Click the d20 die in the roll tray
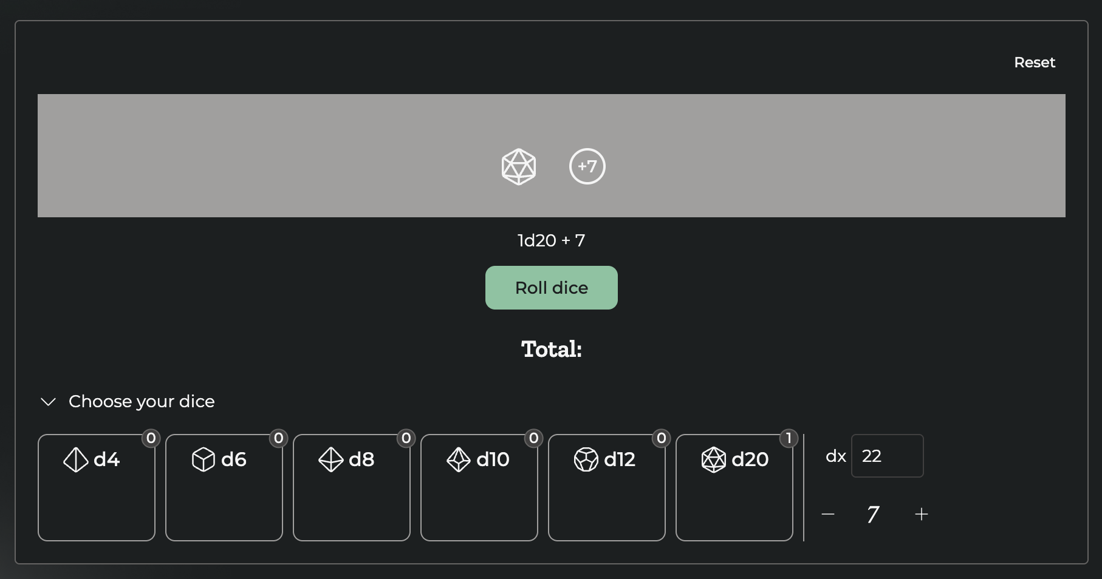 (519, 166)
